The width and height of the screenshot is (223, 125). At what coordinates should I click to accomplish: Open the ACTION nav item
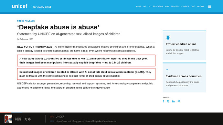[200, 6]
